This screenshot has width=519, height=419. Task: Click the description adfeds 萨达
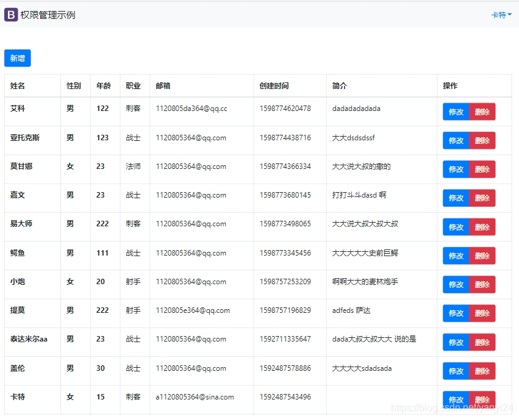tap(351, 310)
